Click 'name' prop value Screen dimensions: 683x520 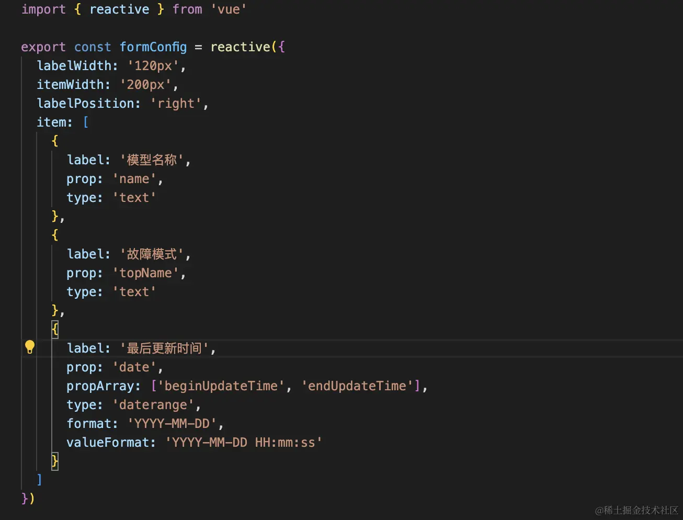coord(134,179)
